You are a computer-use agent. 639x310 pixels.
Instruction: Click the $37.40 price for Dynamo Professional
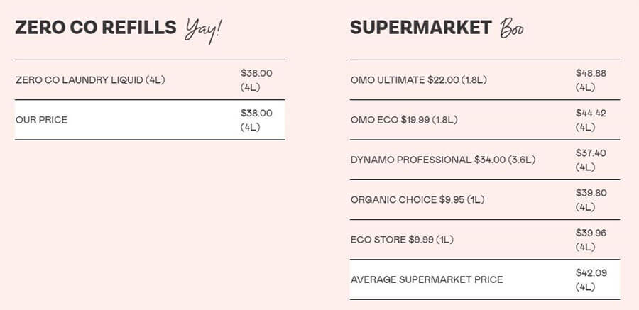591,153
